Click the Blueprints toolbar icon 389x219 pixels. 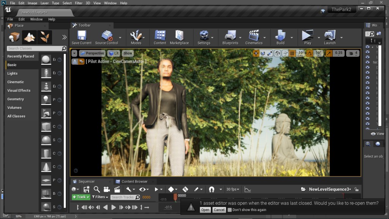coord(230,36)
